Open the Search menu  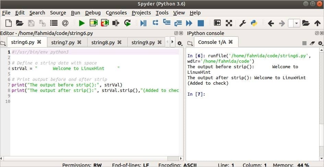pos(37,13)
